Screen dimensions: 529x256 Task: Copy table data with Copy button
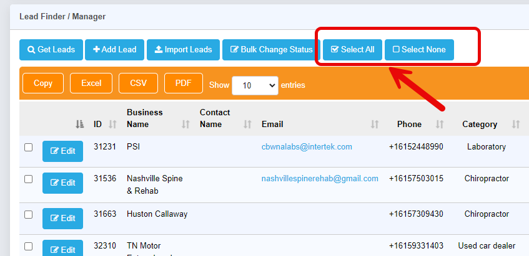pos(43,83)
